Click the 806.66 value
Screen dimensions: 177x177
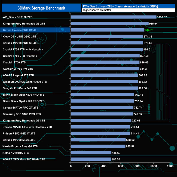point(143,88)
